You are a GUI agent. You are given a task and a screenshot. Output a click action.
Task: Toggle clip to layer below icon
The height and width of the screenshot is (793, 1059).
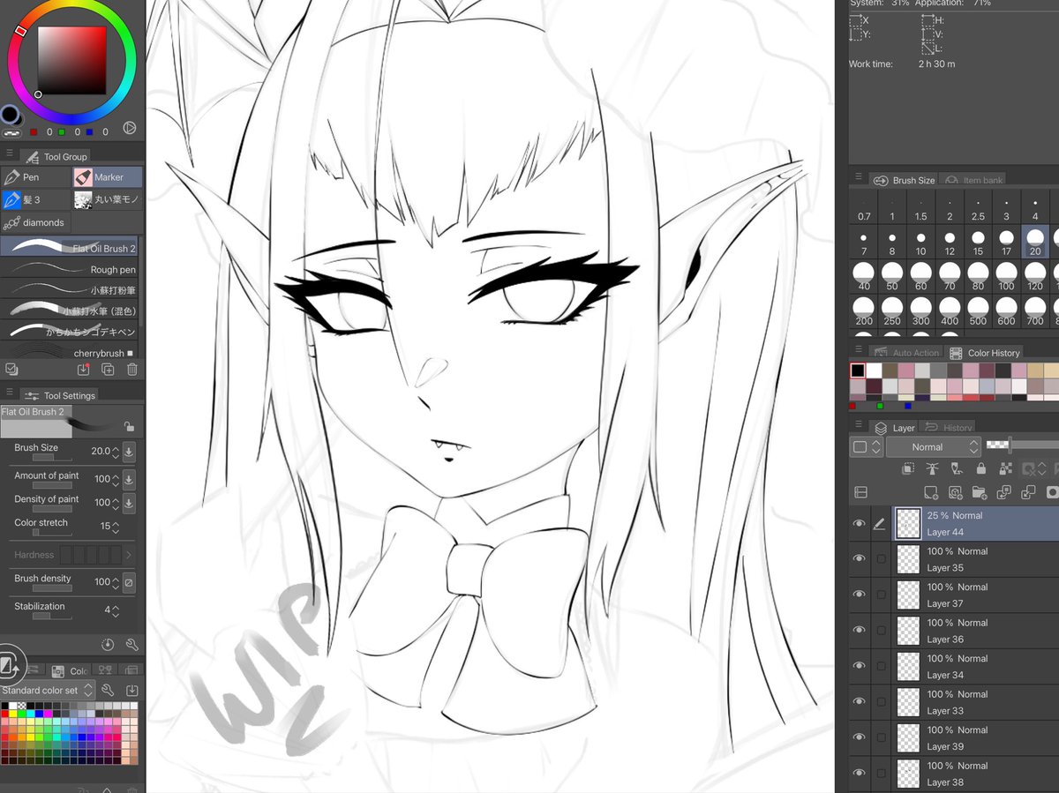pyautogui.click(x=908, y=468)
